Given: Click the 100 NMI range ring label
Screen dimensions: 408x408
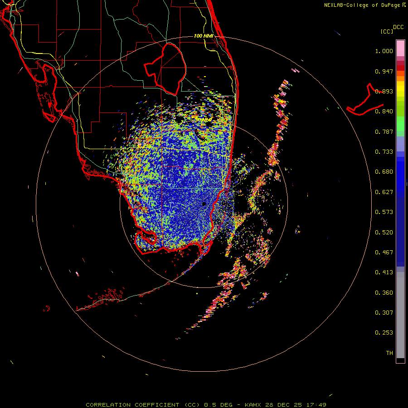Looking at the screenshot, I should coord(204,36).
